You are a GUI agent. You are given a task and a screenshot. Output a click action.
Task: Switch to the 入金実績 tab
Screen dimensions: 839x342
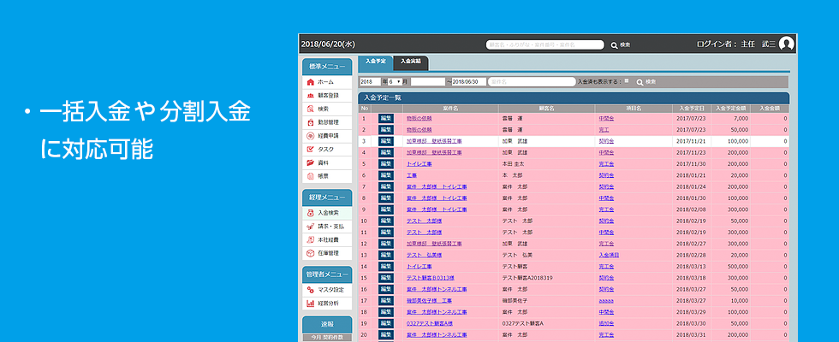click(x=411, y=62)
